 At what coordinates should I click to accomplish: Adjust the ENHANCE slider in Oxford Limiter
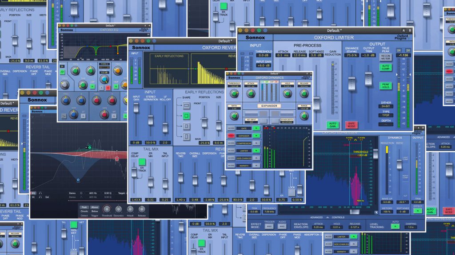(x=351, y=85)
